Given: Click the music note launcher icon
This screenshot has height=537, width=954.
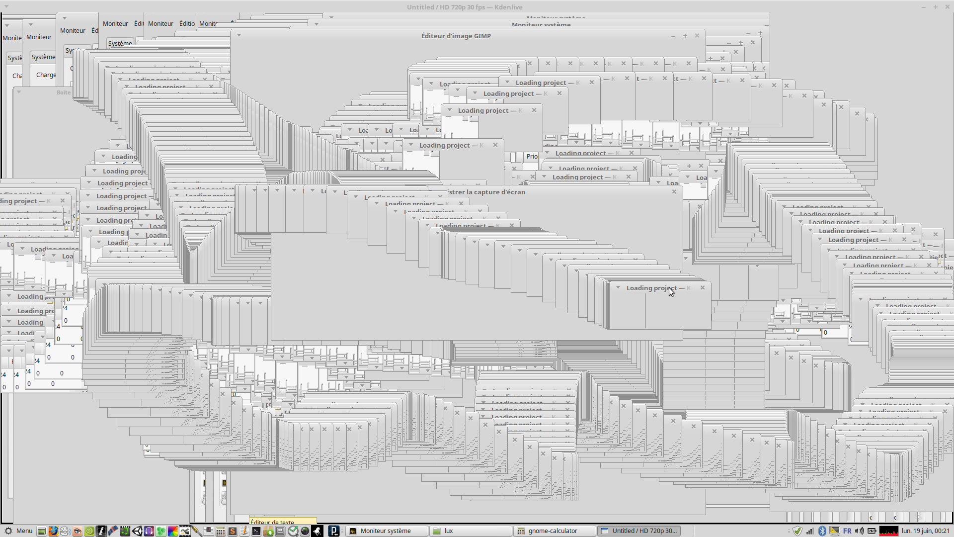Looking at the screenshot, I should [125, 531].
